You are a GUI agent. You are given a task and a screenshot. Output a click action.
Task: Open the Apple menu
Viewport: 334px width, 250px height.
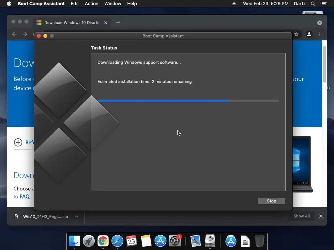tap(9, 4)
